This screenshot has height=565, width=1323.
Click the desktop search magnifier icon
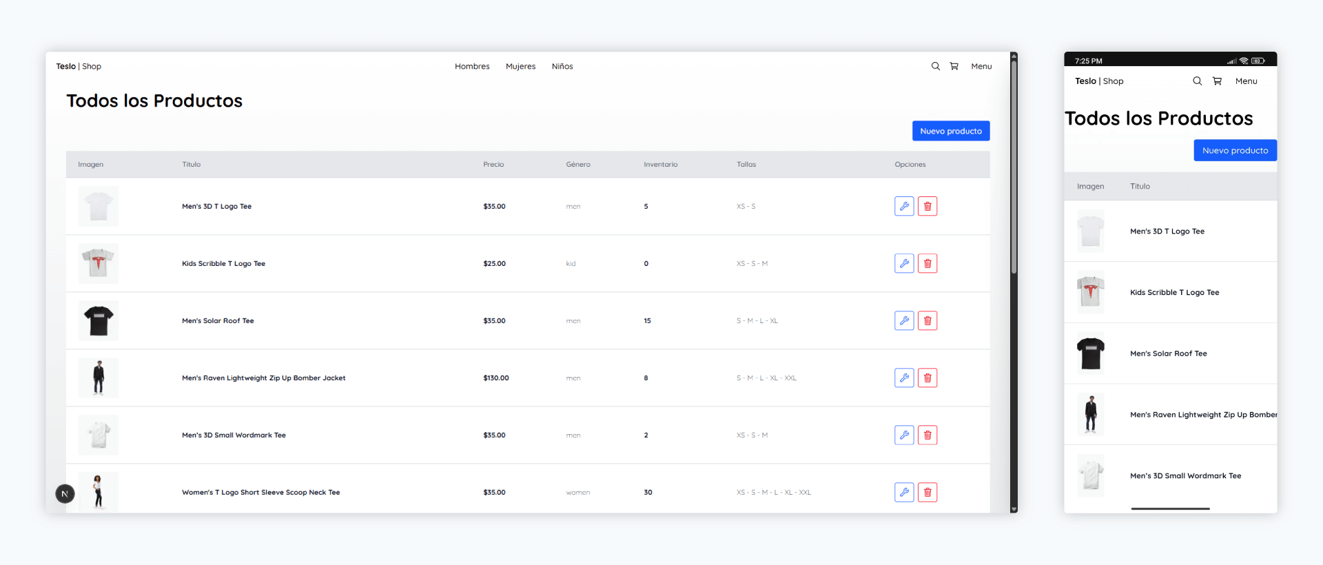(x=935, y=66)
